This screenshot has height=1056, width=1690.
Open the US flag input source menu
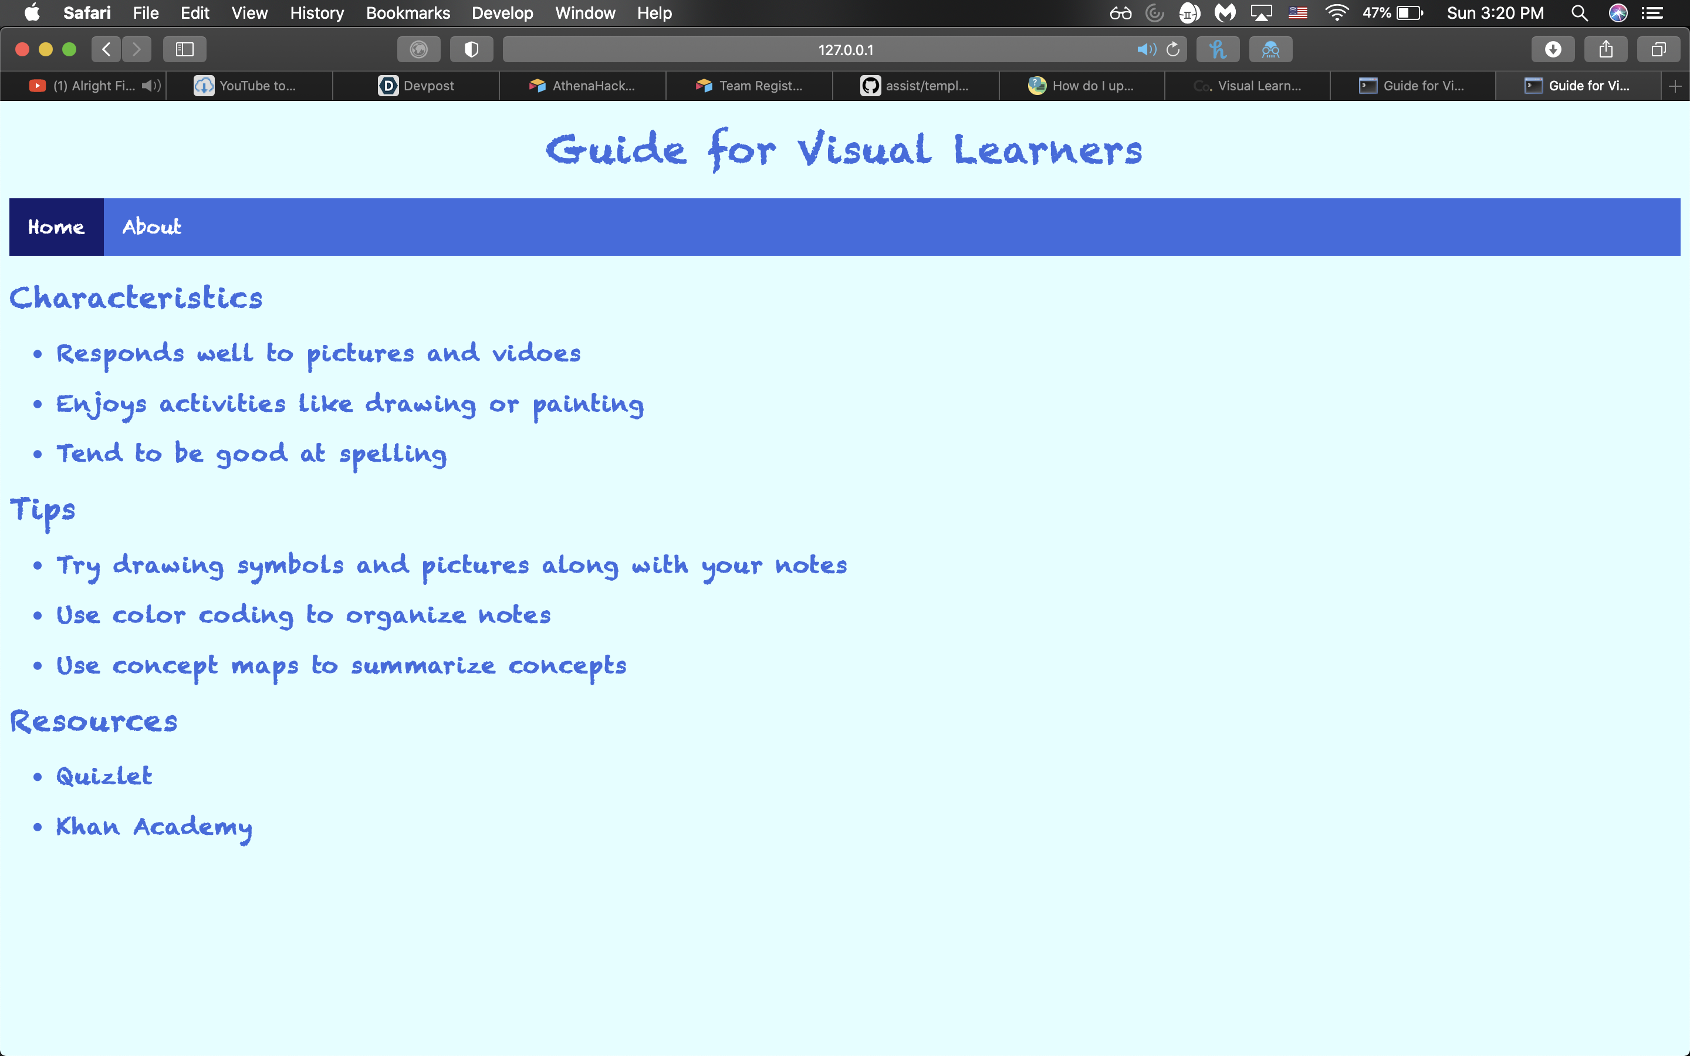[x=1297, y=12]
